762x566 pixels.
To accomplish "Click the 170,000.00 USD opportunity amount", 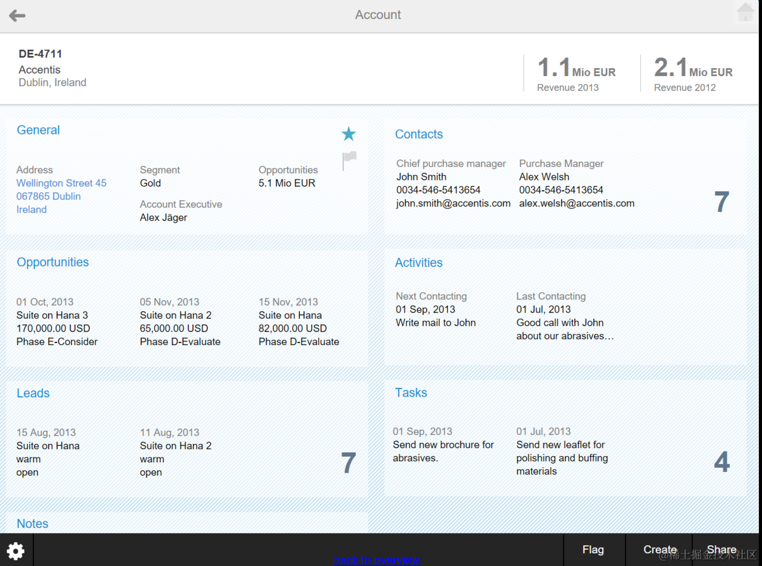I will (53, 328).
